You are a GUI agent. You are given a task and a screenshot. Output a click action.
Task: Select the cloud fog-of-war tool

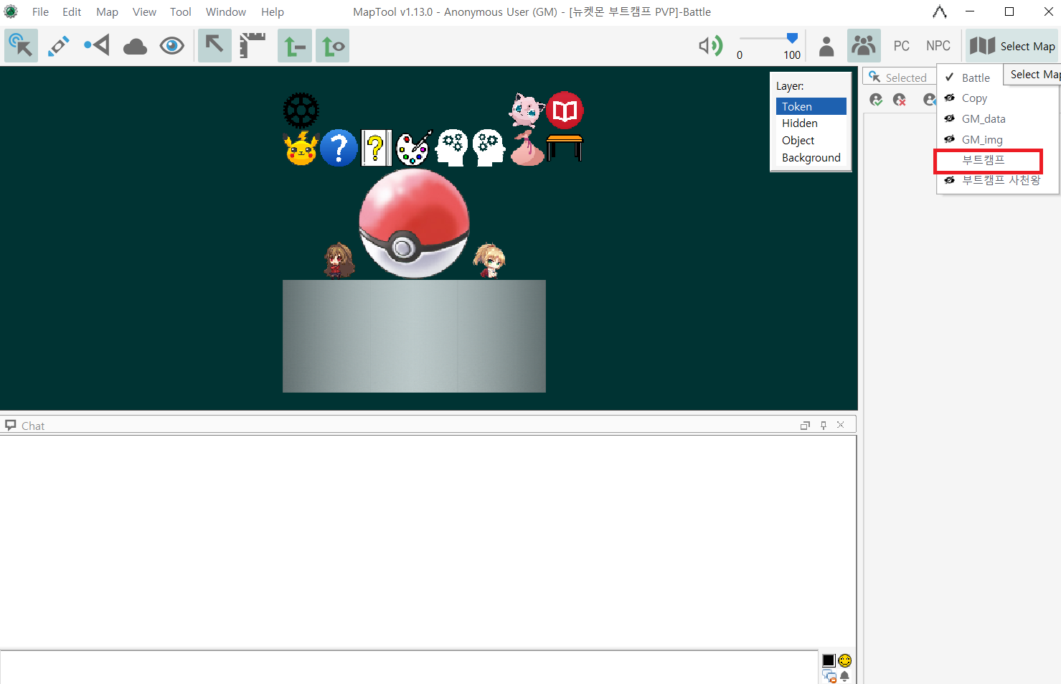coord(135,47)
